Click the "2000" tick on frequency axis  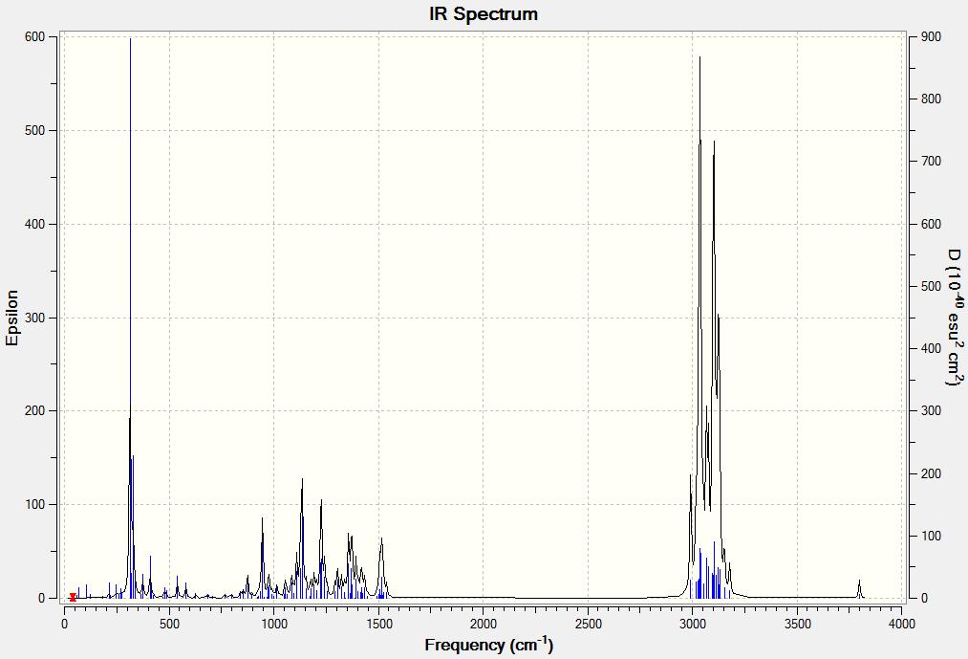484,625
